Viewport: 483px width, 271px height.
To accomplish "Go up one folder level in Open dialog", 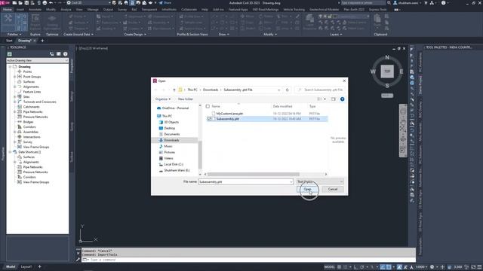I will (x=174, y=90).
